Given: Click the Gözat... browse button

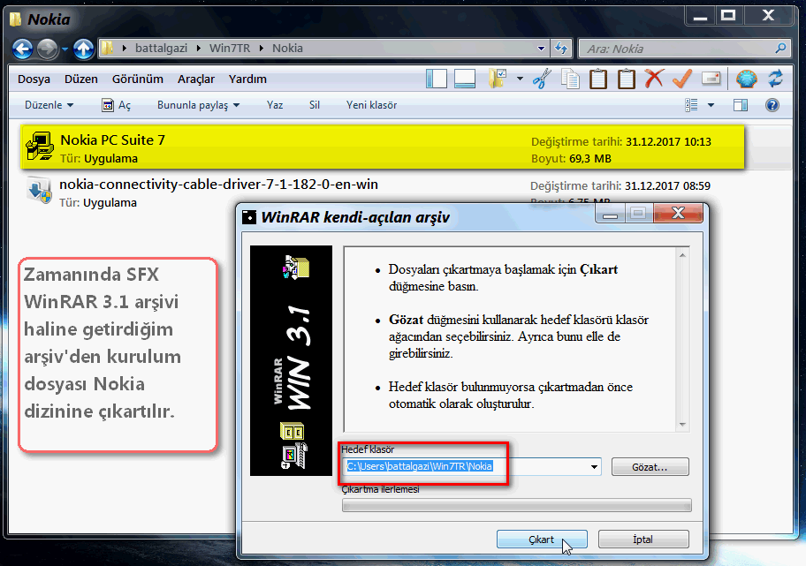Looking at the screenshot, I should (x=650, y=467).
